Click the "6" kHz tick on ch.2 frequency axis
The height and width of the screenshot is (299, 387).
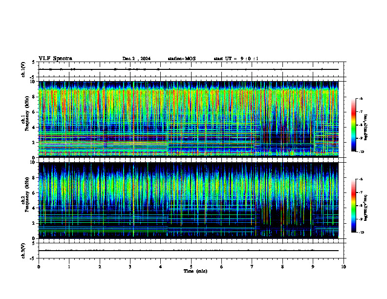click(x=35, y=193)
